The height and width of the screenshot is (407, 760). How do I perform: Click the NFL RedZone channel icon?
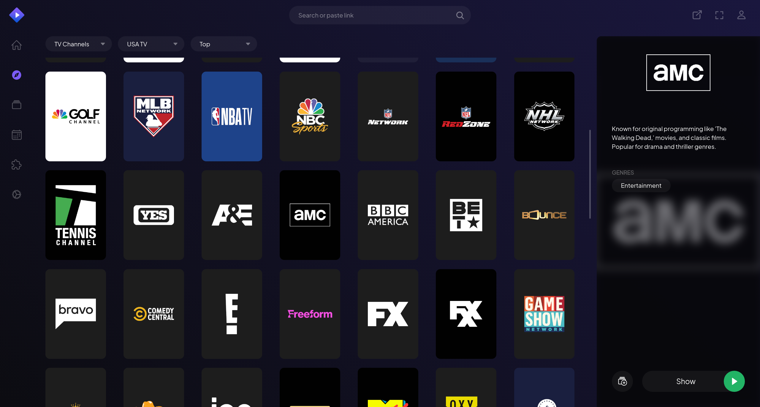coord(466,116)
